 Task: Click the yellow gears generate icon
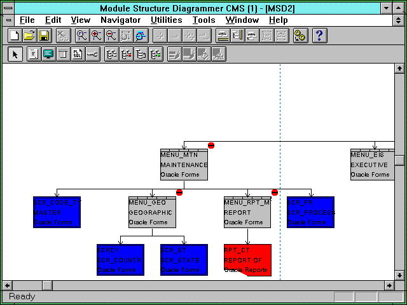click(300, 36)
